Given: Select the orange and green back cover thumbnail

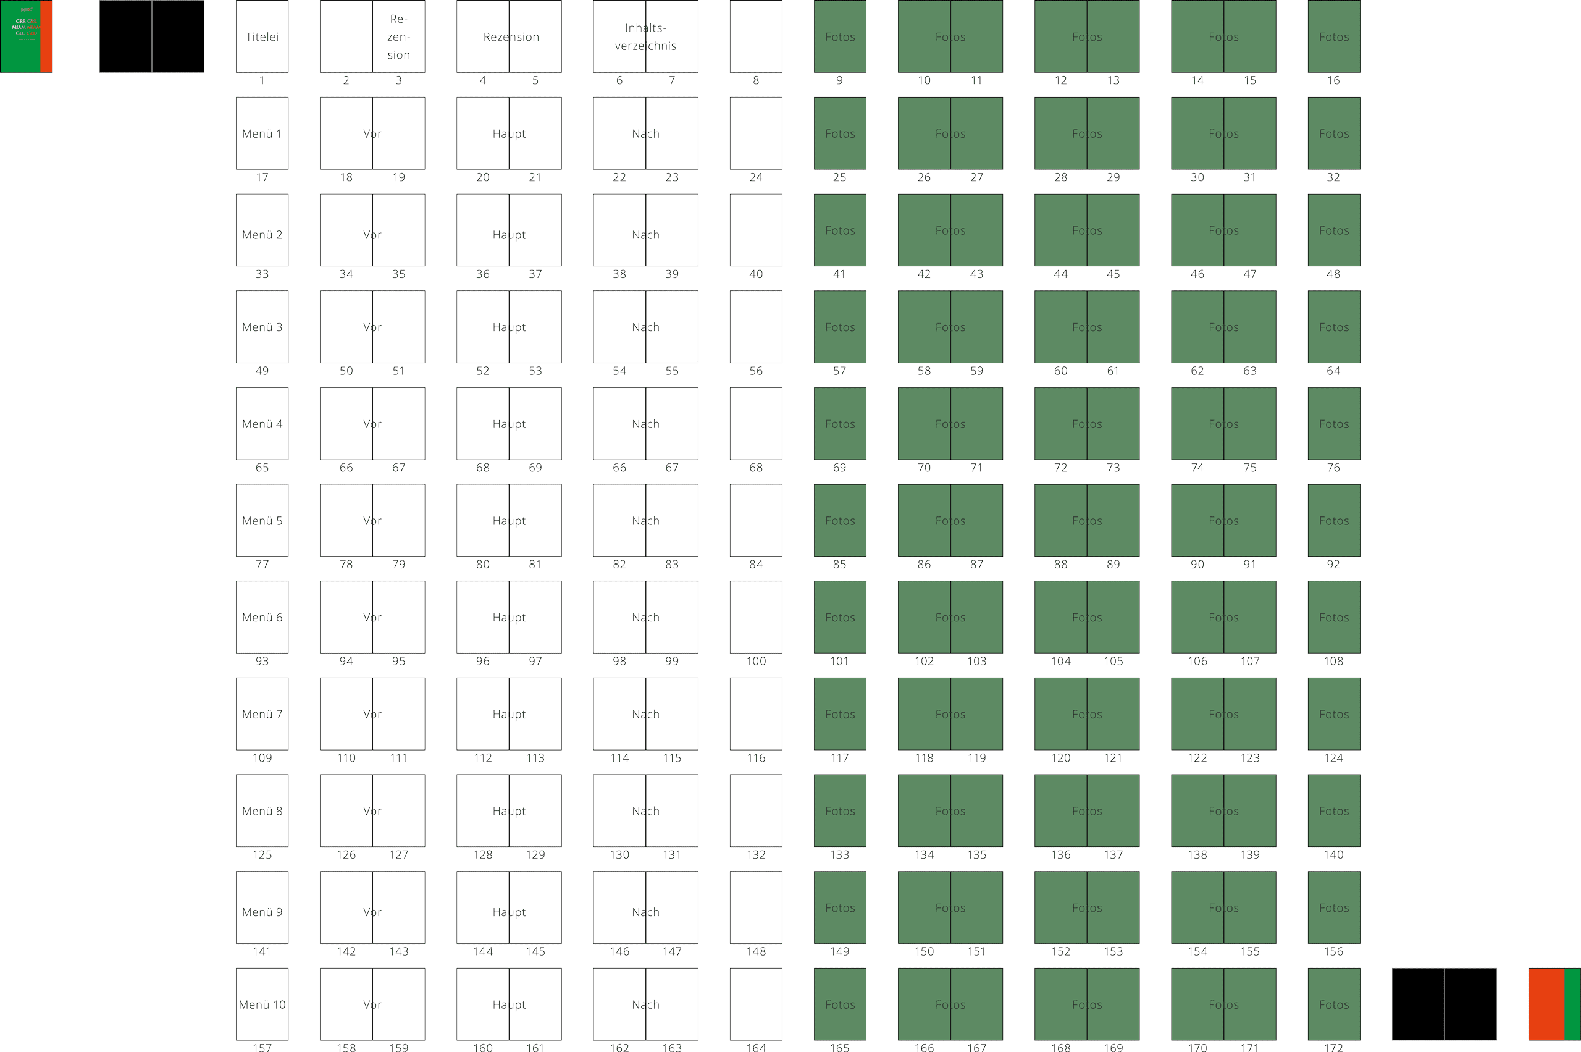Looking at the screenshot, I should [x=1555, y=1004].
